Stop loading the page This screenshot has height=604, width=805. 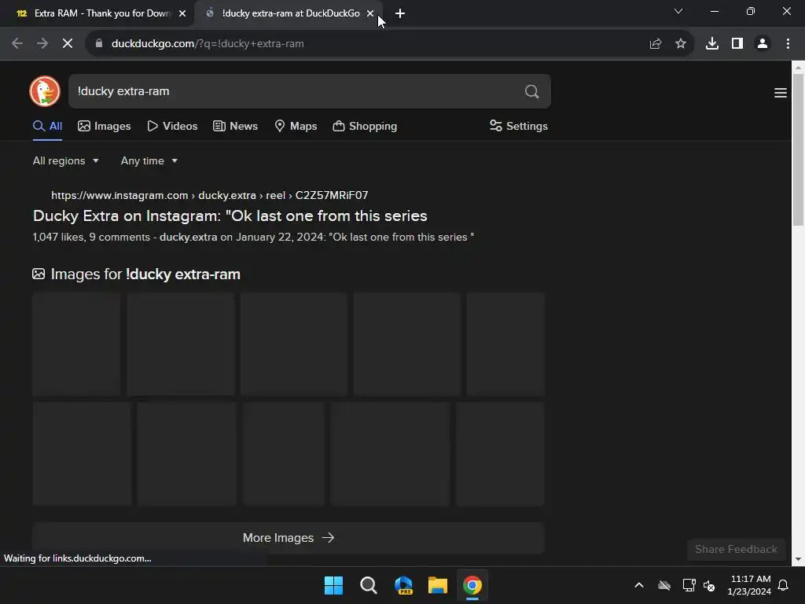68,44
